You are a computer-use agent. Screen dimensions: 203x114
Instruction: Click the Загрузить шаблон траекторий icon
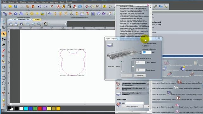point(183,68)
